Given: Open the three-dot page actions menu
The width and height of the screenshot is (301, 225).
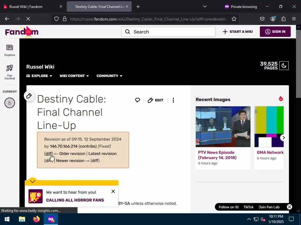Looking at the screenshot, I should [x=173, y=100].
